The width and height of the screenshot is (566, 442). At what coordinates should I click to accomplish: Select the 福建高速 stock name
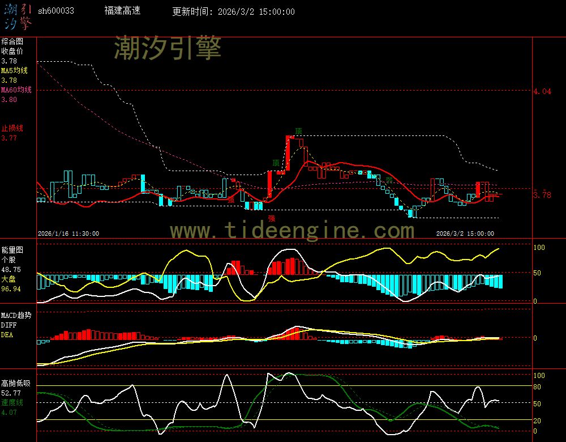pyautogui.click(x=122, y=10)
